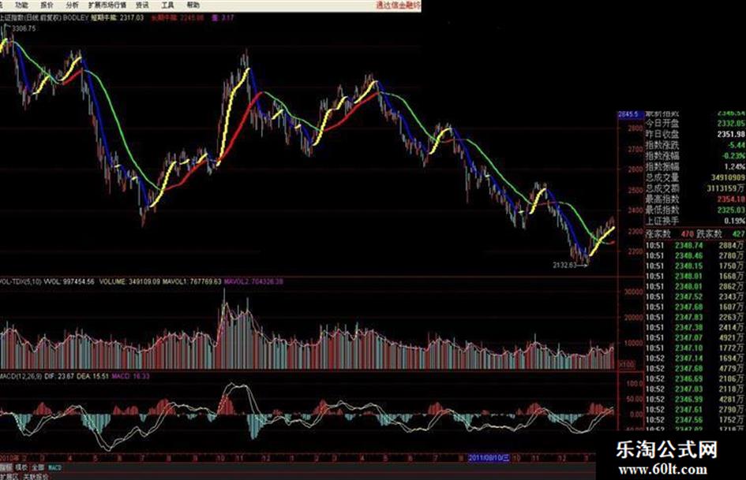Click the 跌家数 count 427

tap(739, 234)
